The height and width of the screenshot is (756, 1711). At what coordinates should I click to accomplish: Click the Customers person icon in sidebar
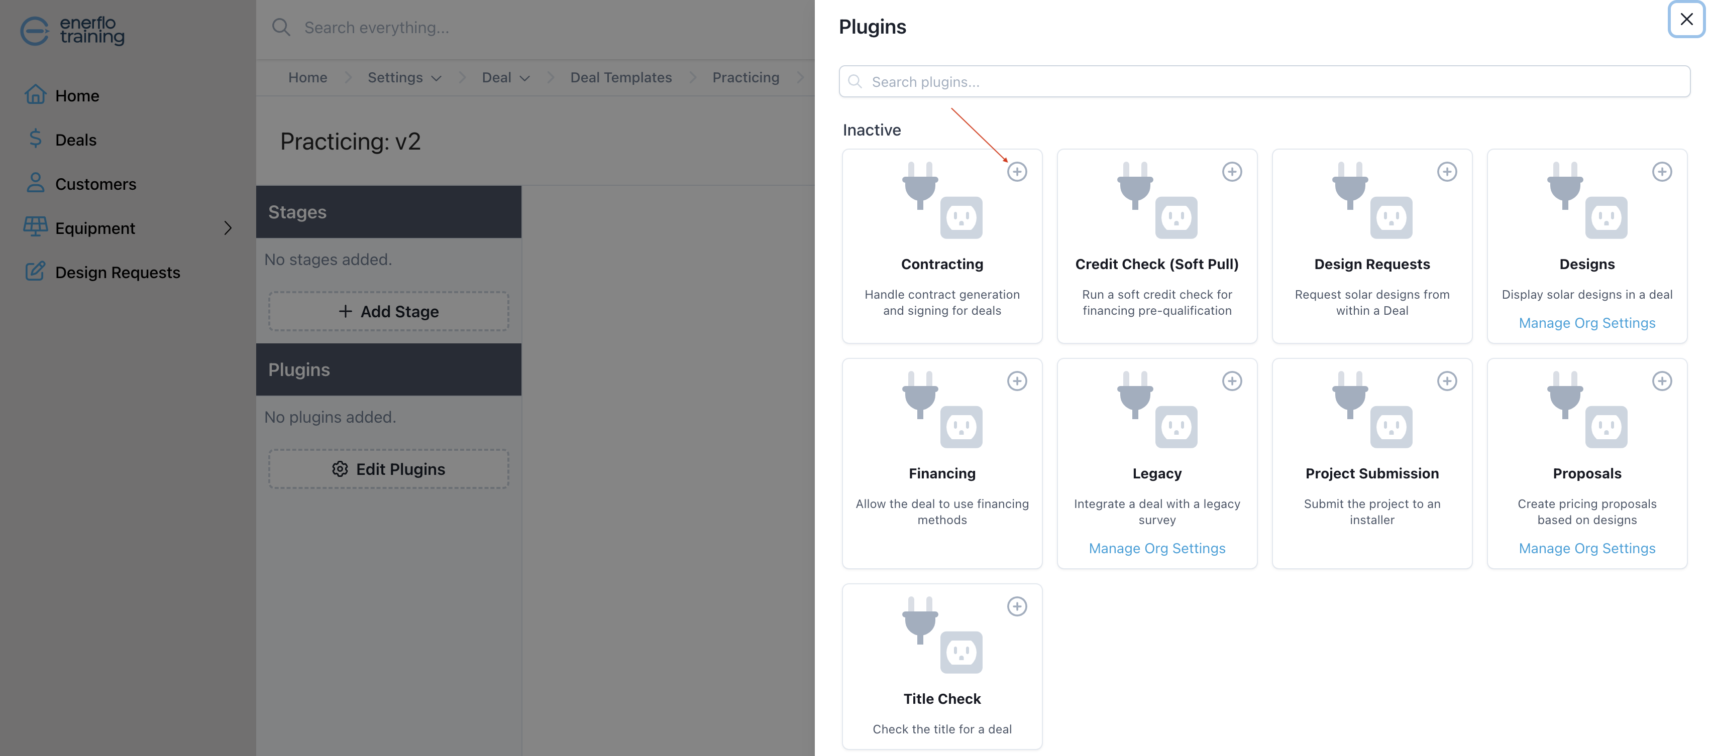coord(35,183)
